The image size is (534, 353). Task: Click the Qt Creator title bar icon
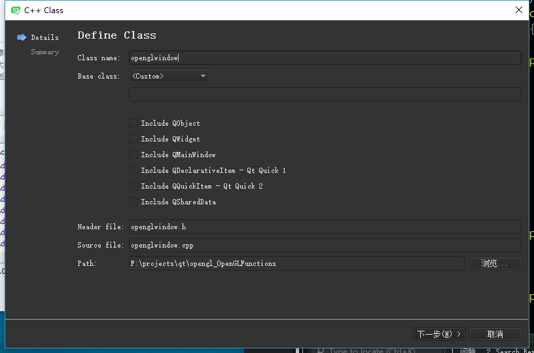point(16,10)
